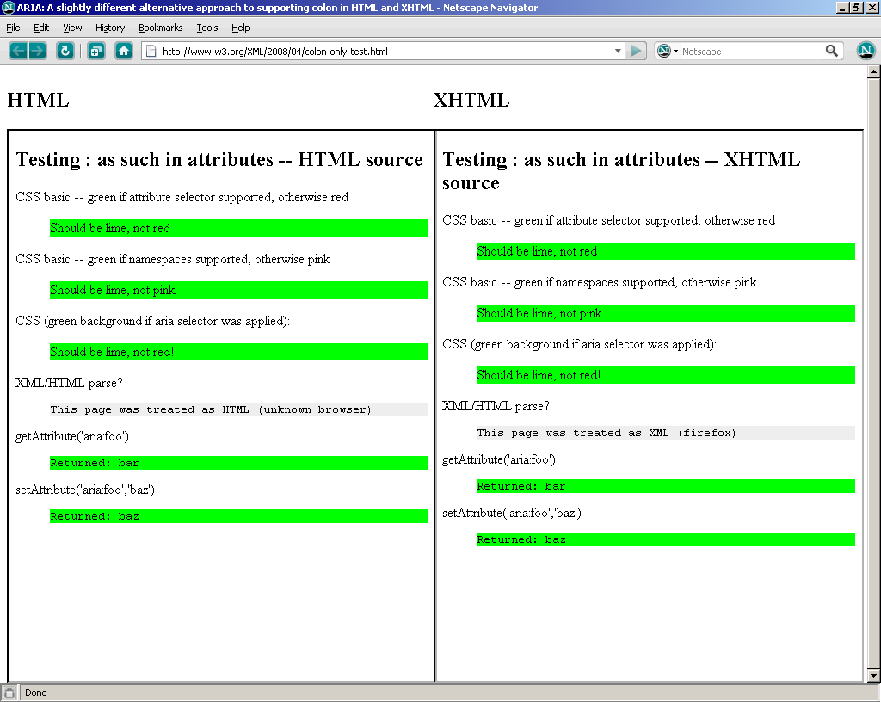Image resolution: width=881 pixels, height=702 pixels.
Task: Minimize the Netscape Navigator window
Action: tap(841, 8)
